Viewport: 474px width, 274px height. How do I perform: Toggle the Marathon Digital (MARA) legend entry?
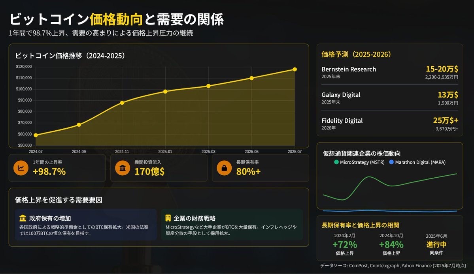[x=417, y=162]
